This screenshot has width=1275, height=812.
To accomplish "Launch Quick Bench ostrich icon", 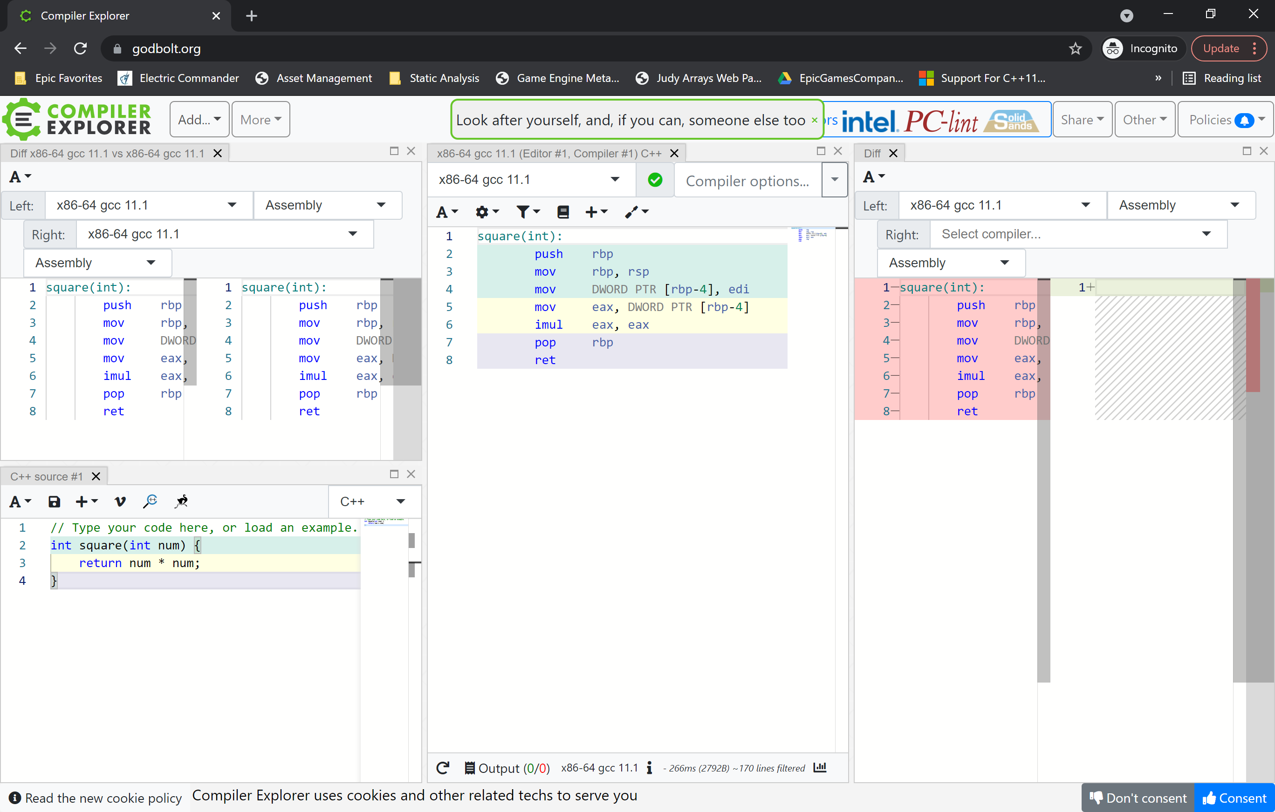I will click(181, 501).
